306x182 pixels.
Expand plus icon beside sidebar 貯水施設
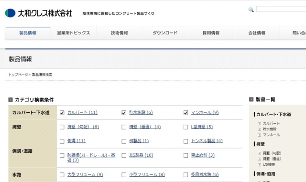259,129
